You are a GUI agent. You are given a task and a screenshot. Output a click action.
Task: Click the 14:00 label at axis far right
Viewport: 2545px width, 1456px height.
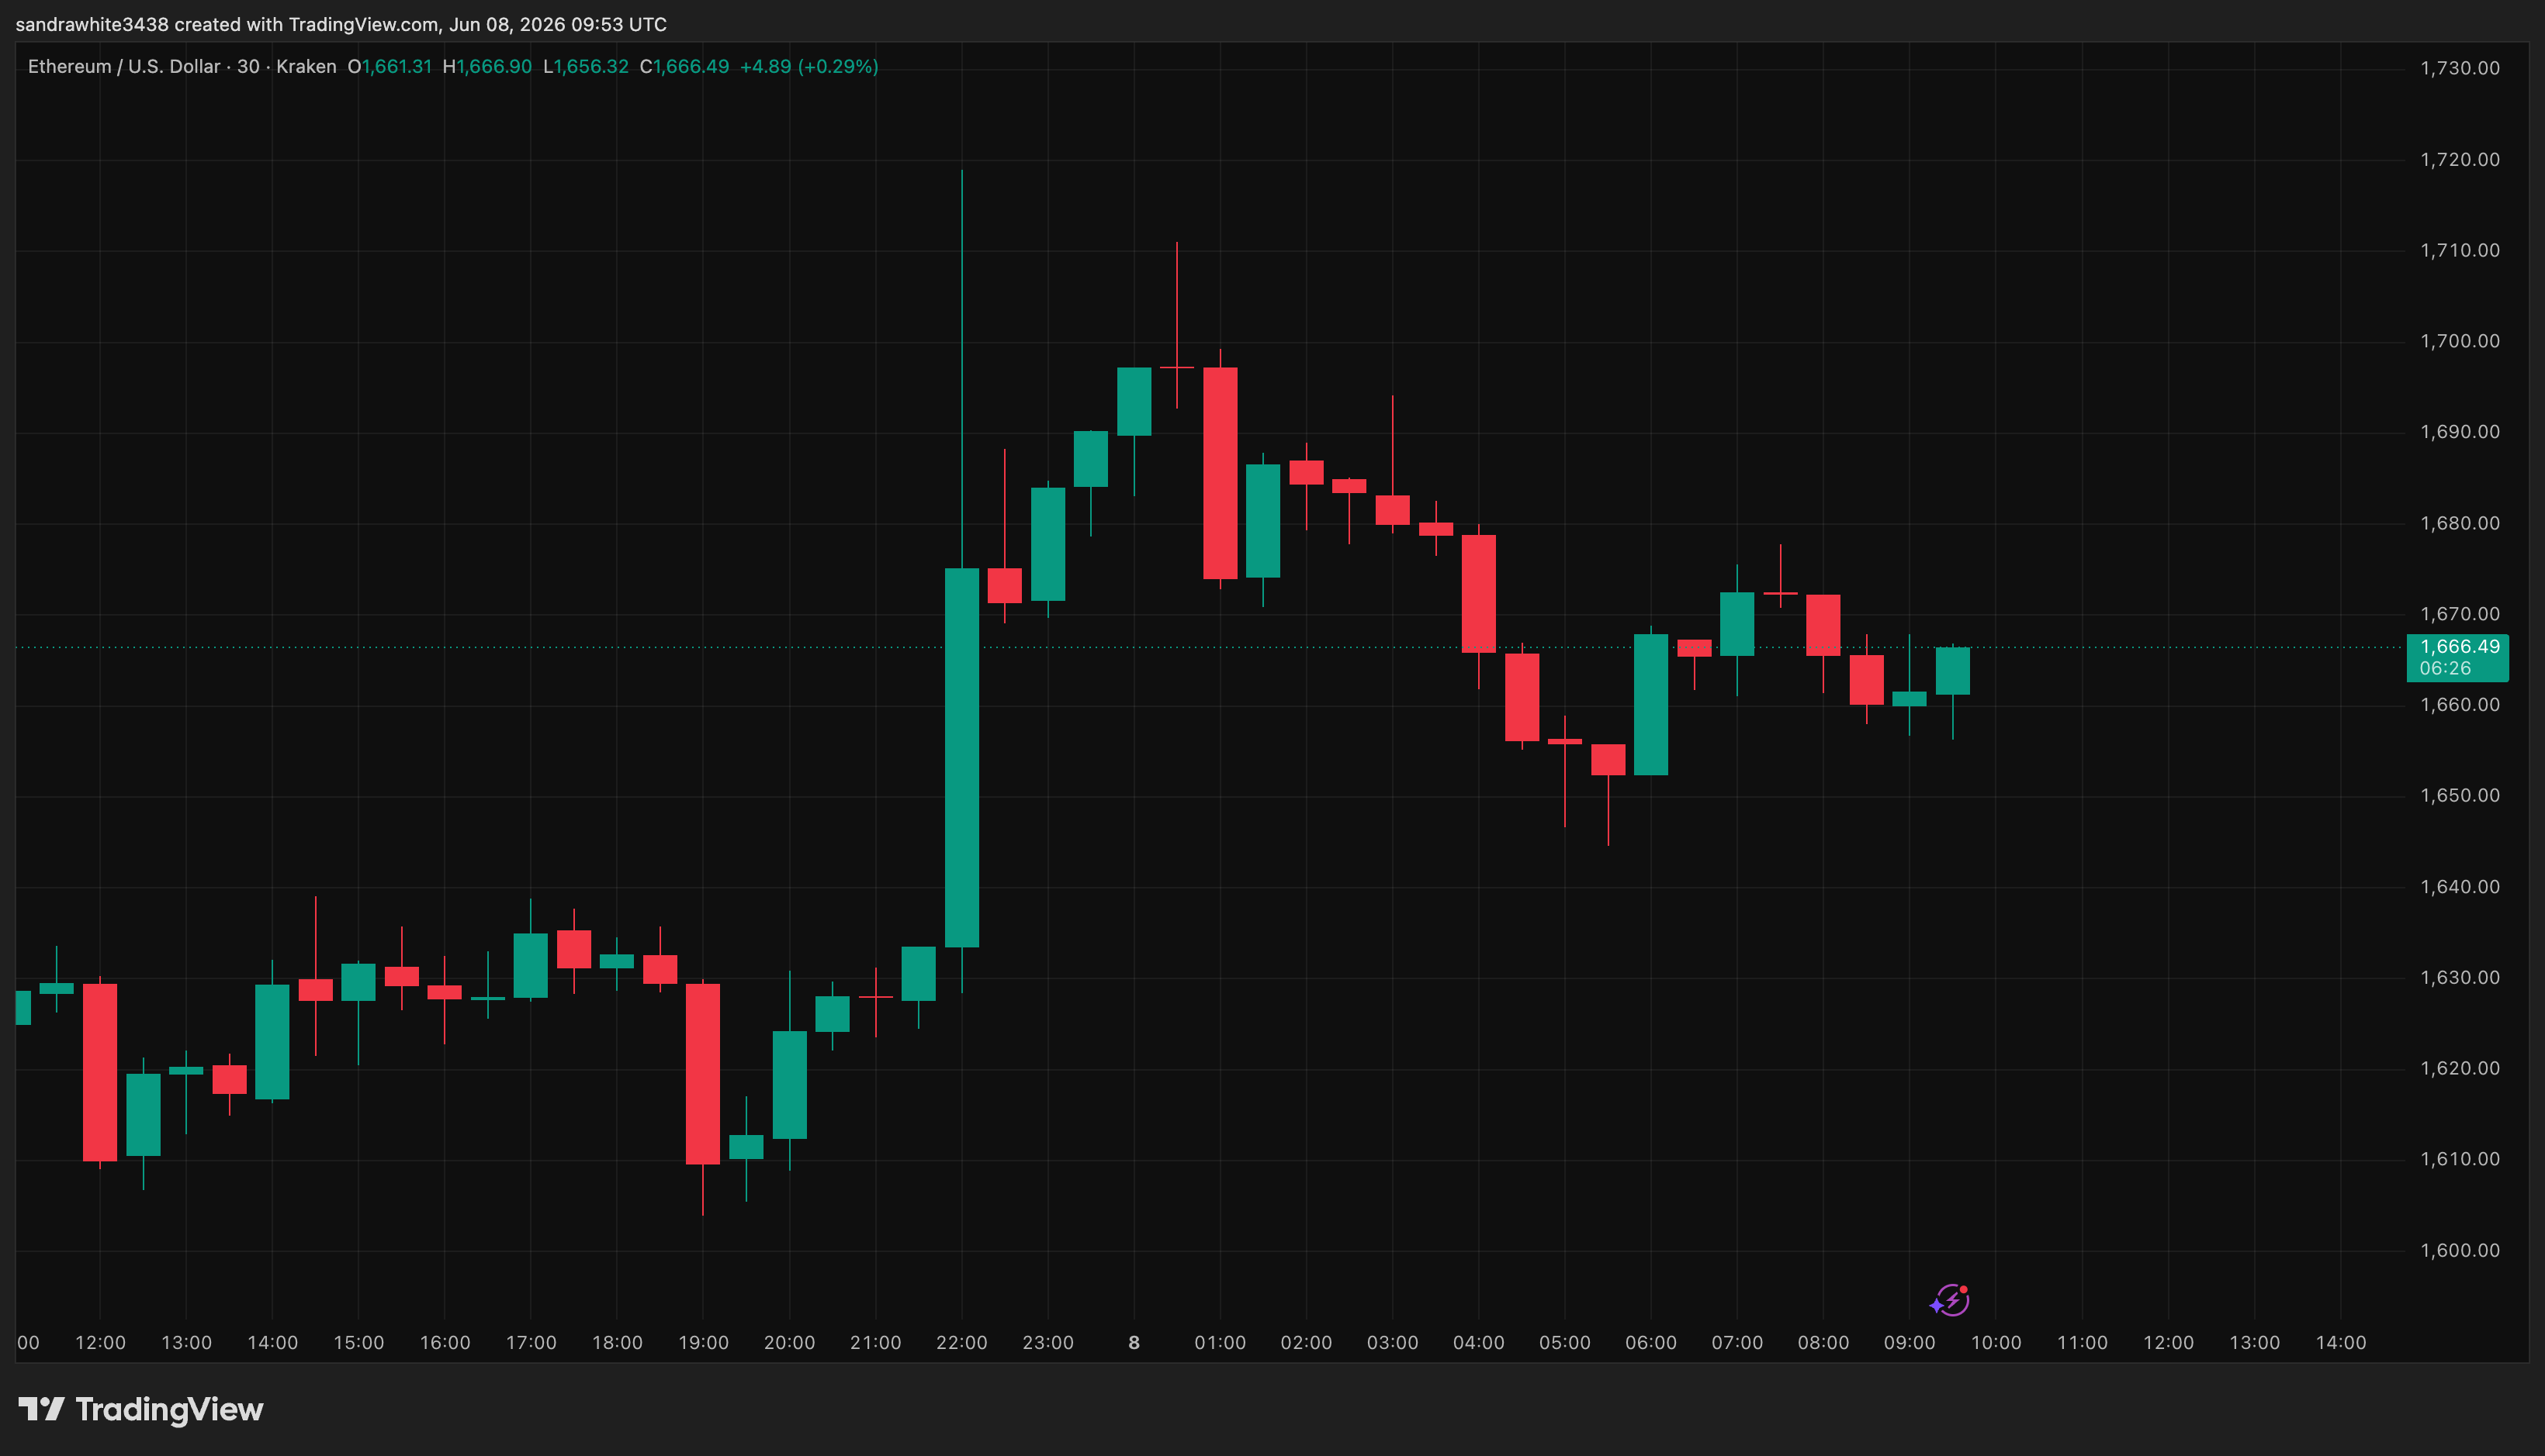2341,1342
